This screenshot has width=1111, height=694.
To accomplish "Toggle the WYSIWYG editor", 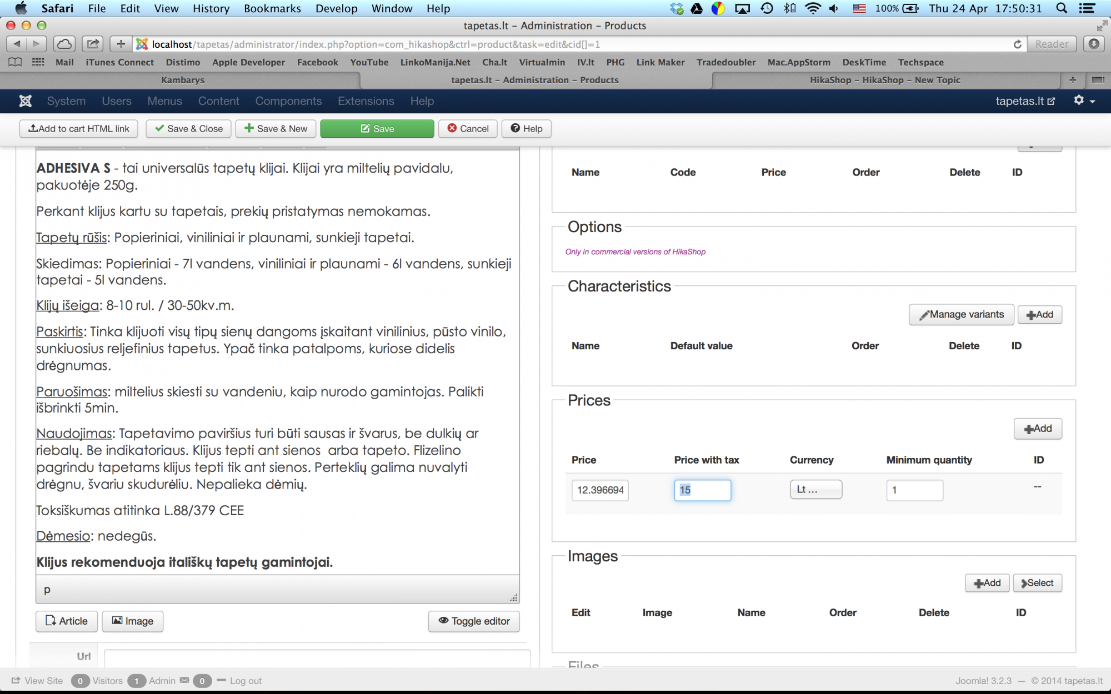I will (x=474, y=621).
